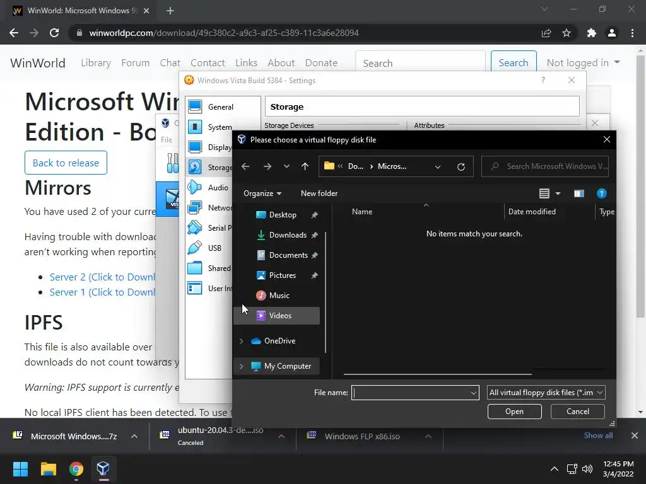The width and height of the screenshot is (646, 484).
Task: Change the file view layout icon
Action: [x=544, y=193]
